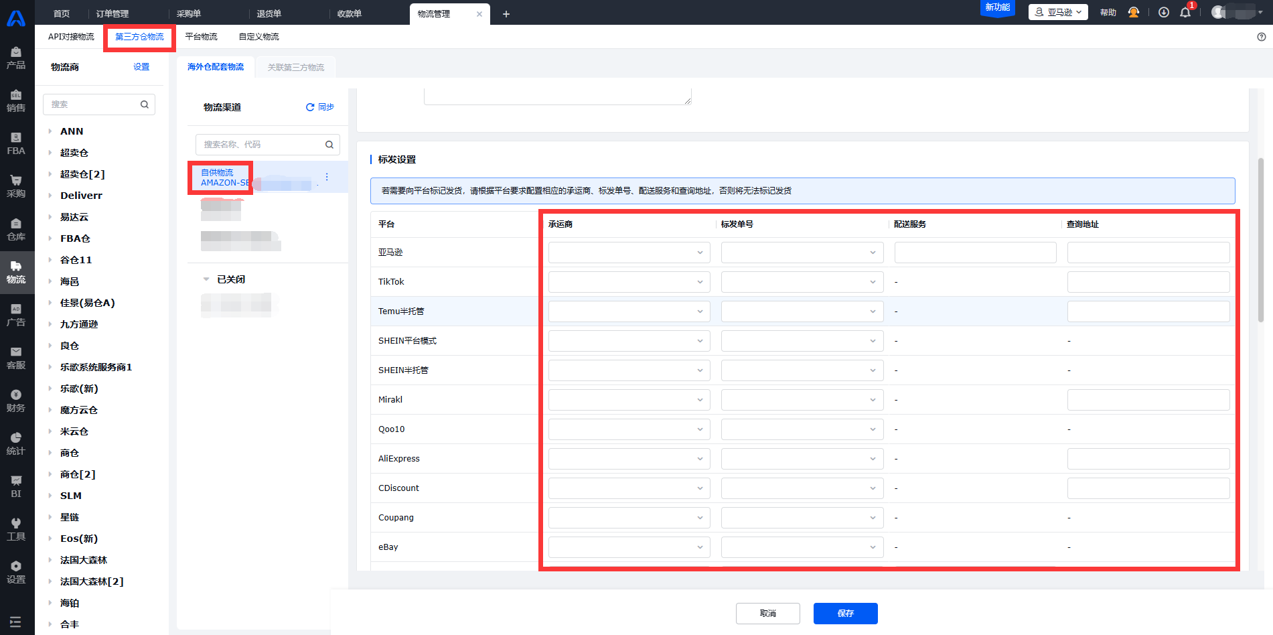
Task: Open the 物流 sidebar module
Action: click(x=16, y=273)
